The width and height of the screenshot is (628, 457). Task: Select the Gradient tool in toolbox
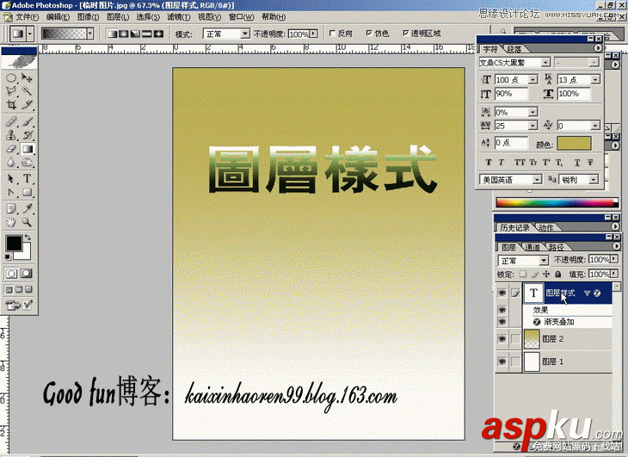[x=27, y=149]
